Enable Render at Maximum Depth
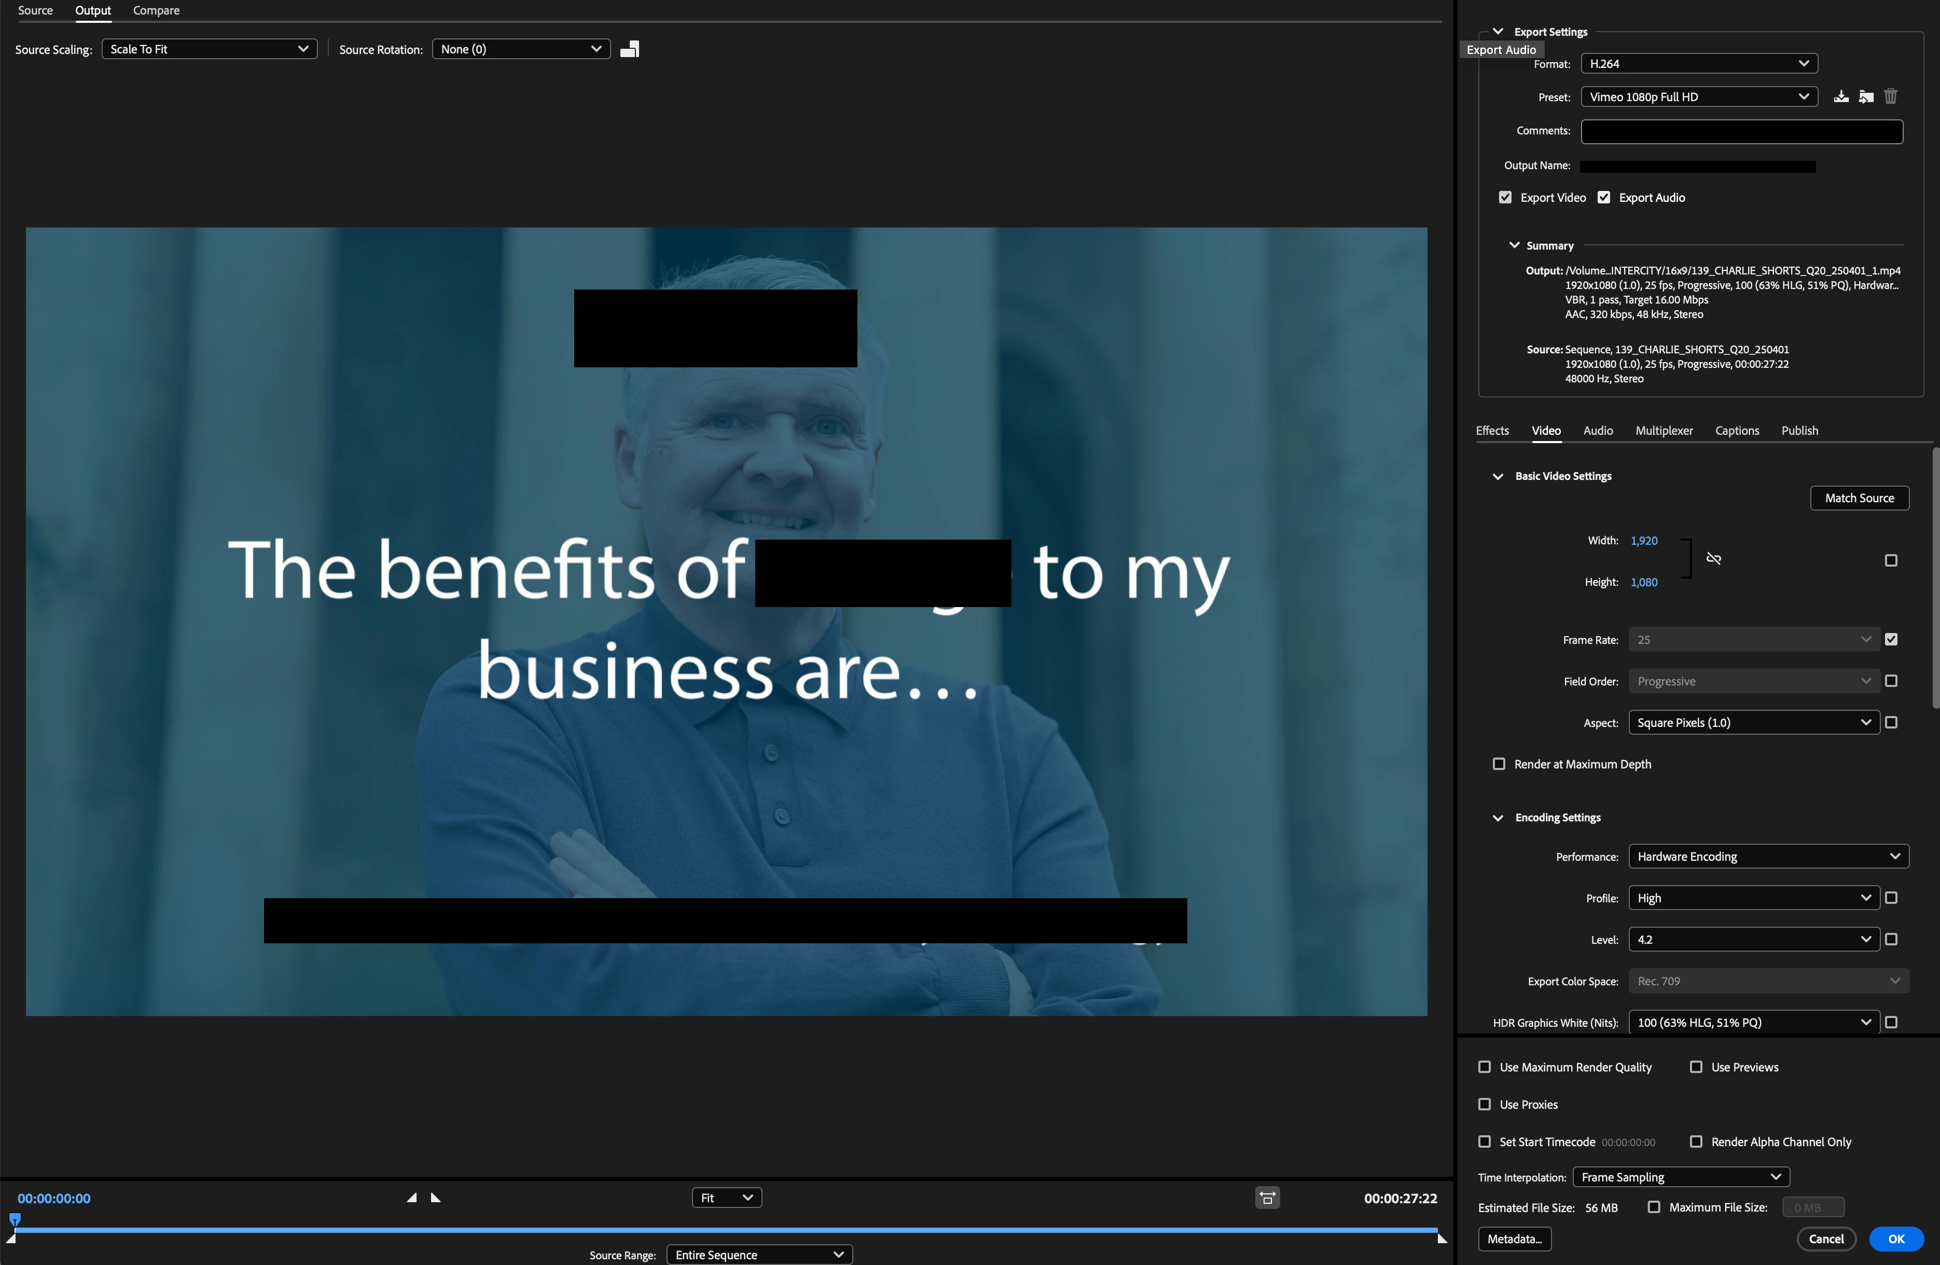The image size is (1940, 1265). click(1498, 764)
